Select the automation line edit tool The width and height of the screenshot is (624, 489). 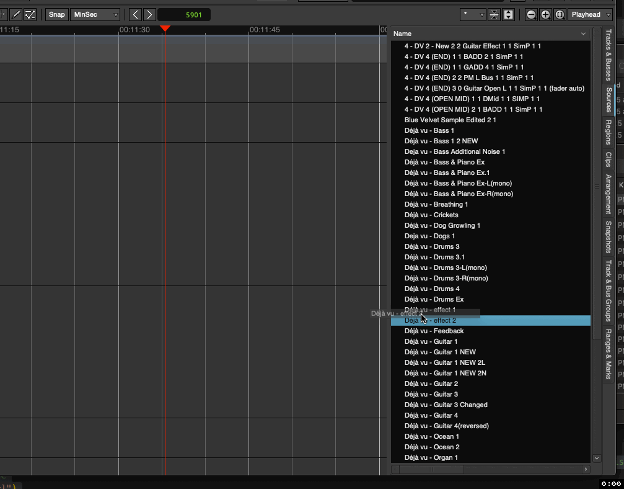[30, 14]
